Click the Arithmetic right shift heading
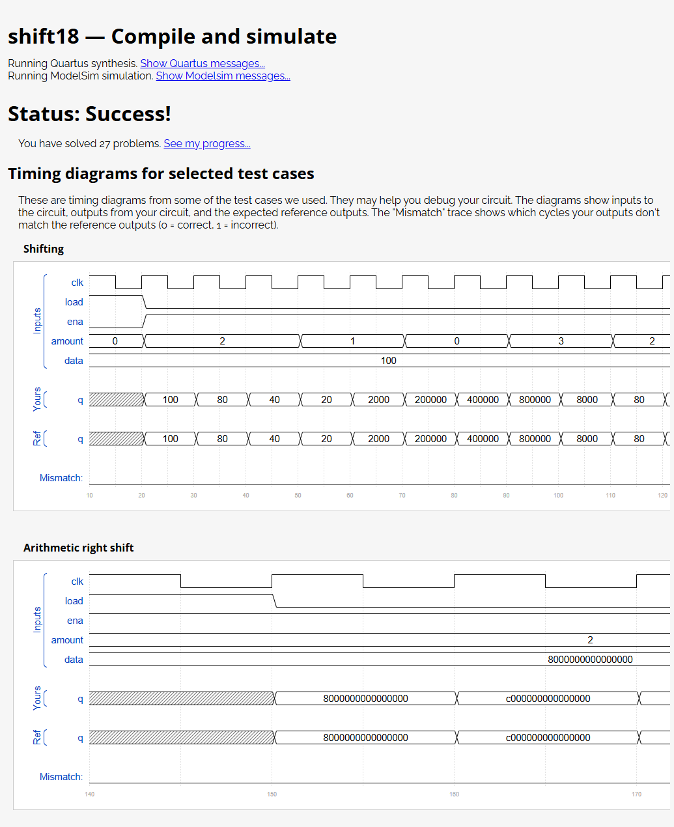This screenshot has width=674, height=827. click(x=78, y=548)
